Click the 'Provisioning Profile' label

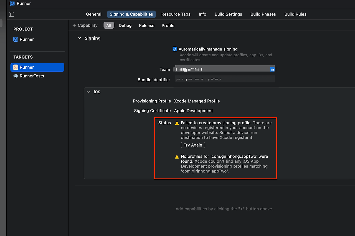point(152,101)
